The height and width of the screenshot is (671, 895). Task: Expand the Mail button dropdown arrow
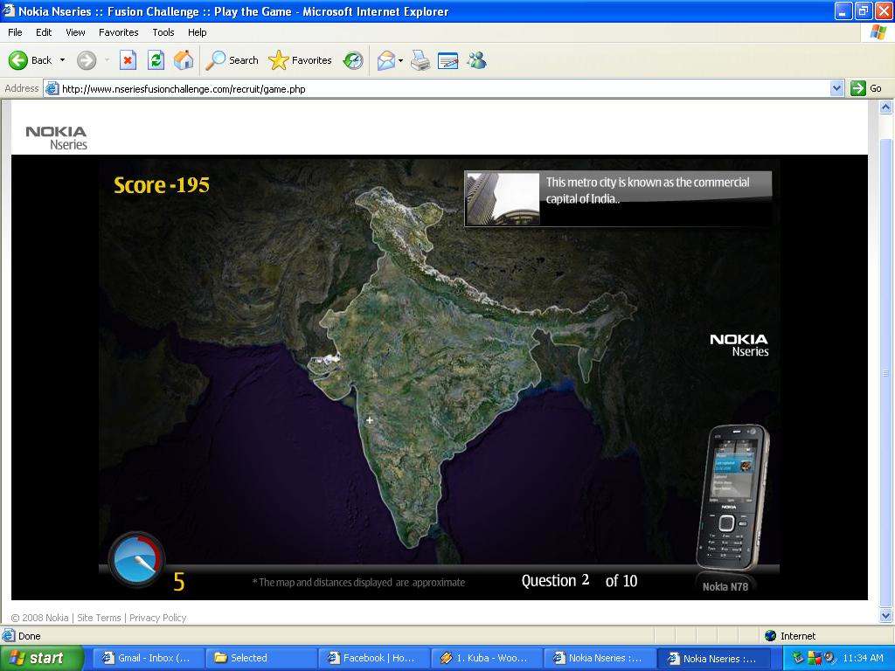coord(401,60)
